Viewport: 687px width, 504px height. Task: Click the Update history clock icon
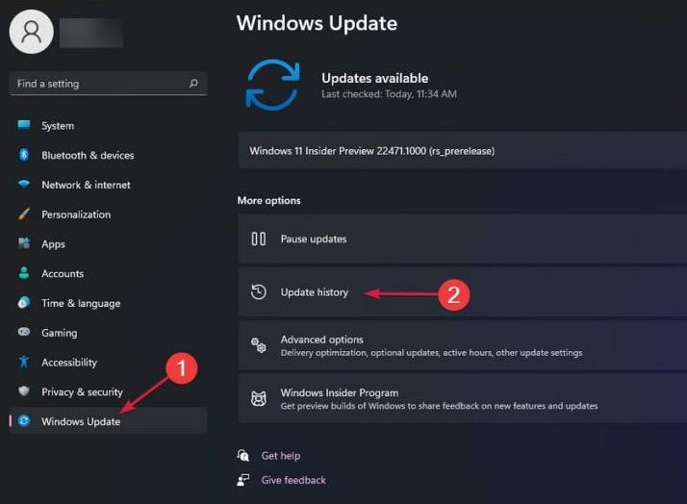pyautogui.click(x=259, y=292)
